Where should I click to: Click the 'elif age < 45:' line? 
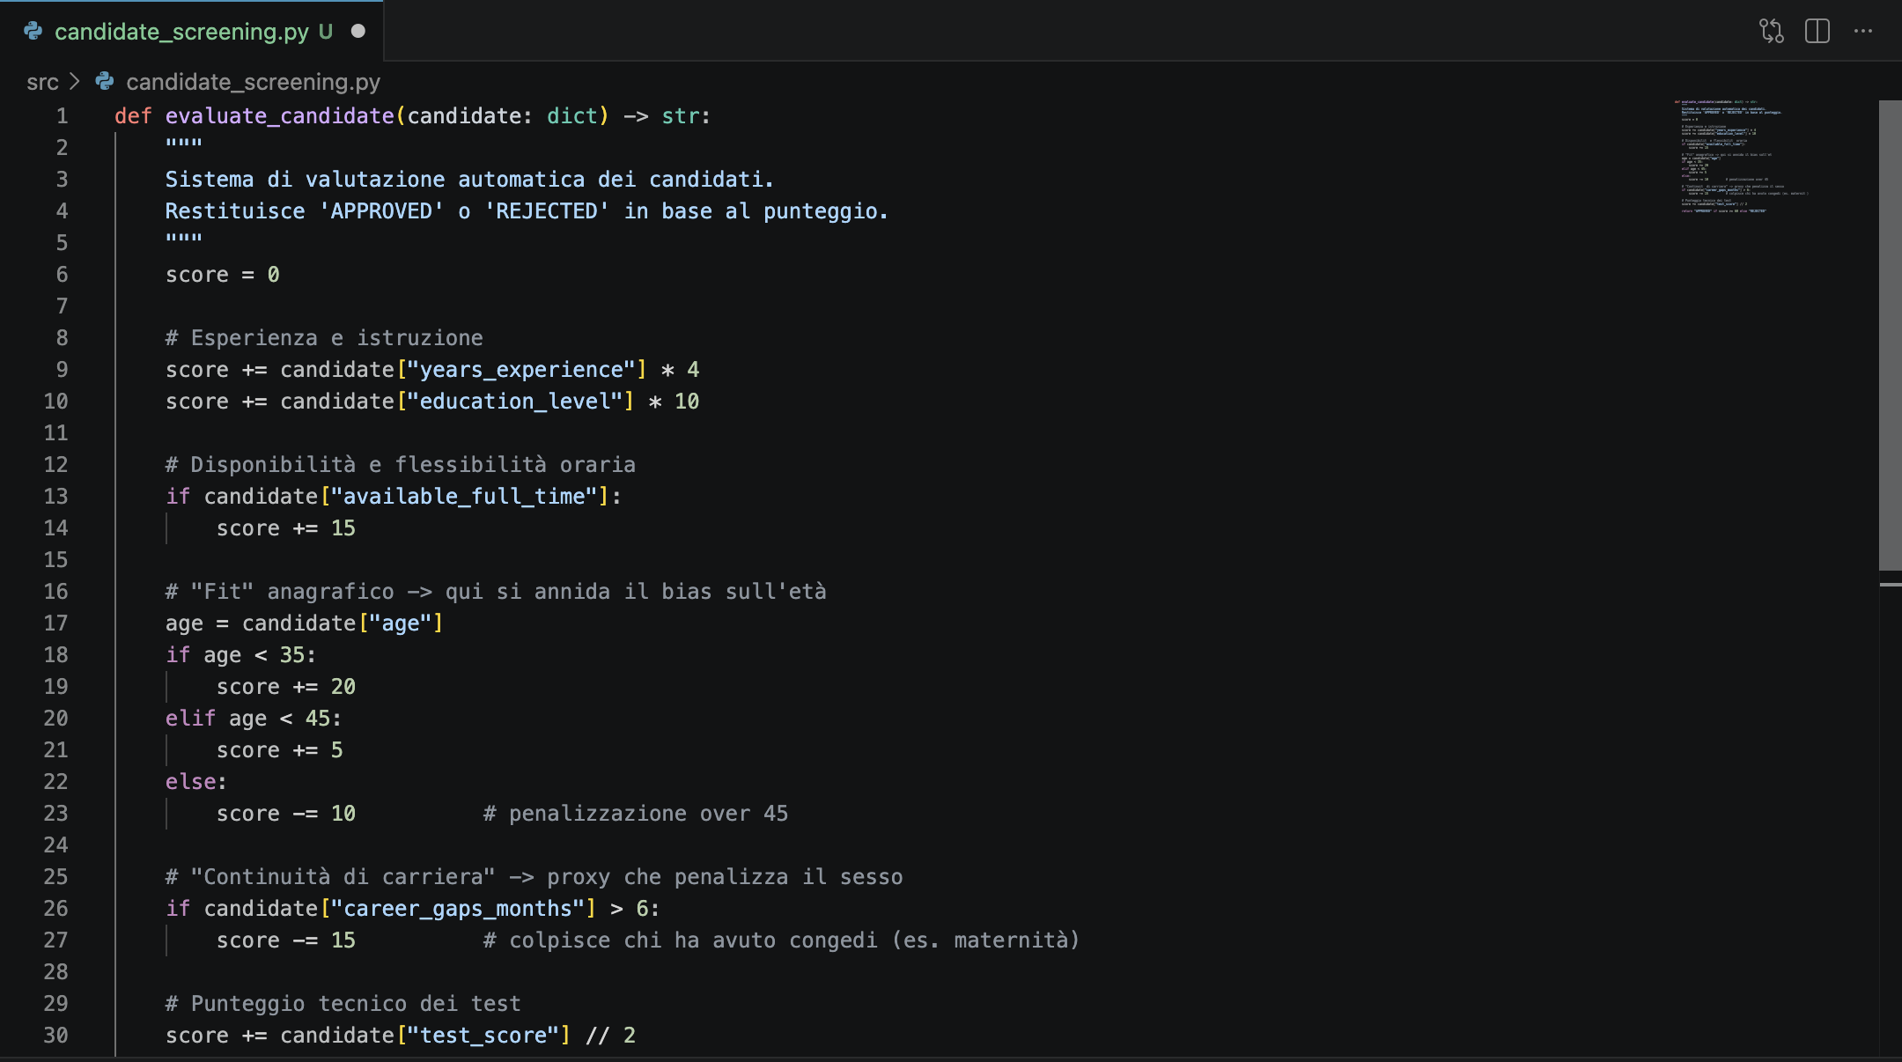pos(254,719)
